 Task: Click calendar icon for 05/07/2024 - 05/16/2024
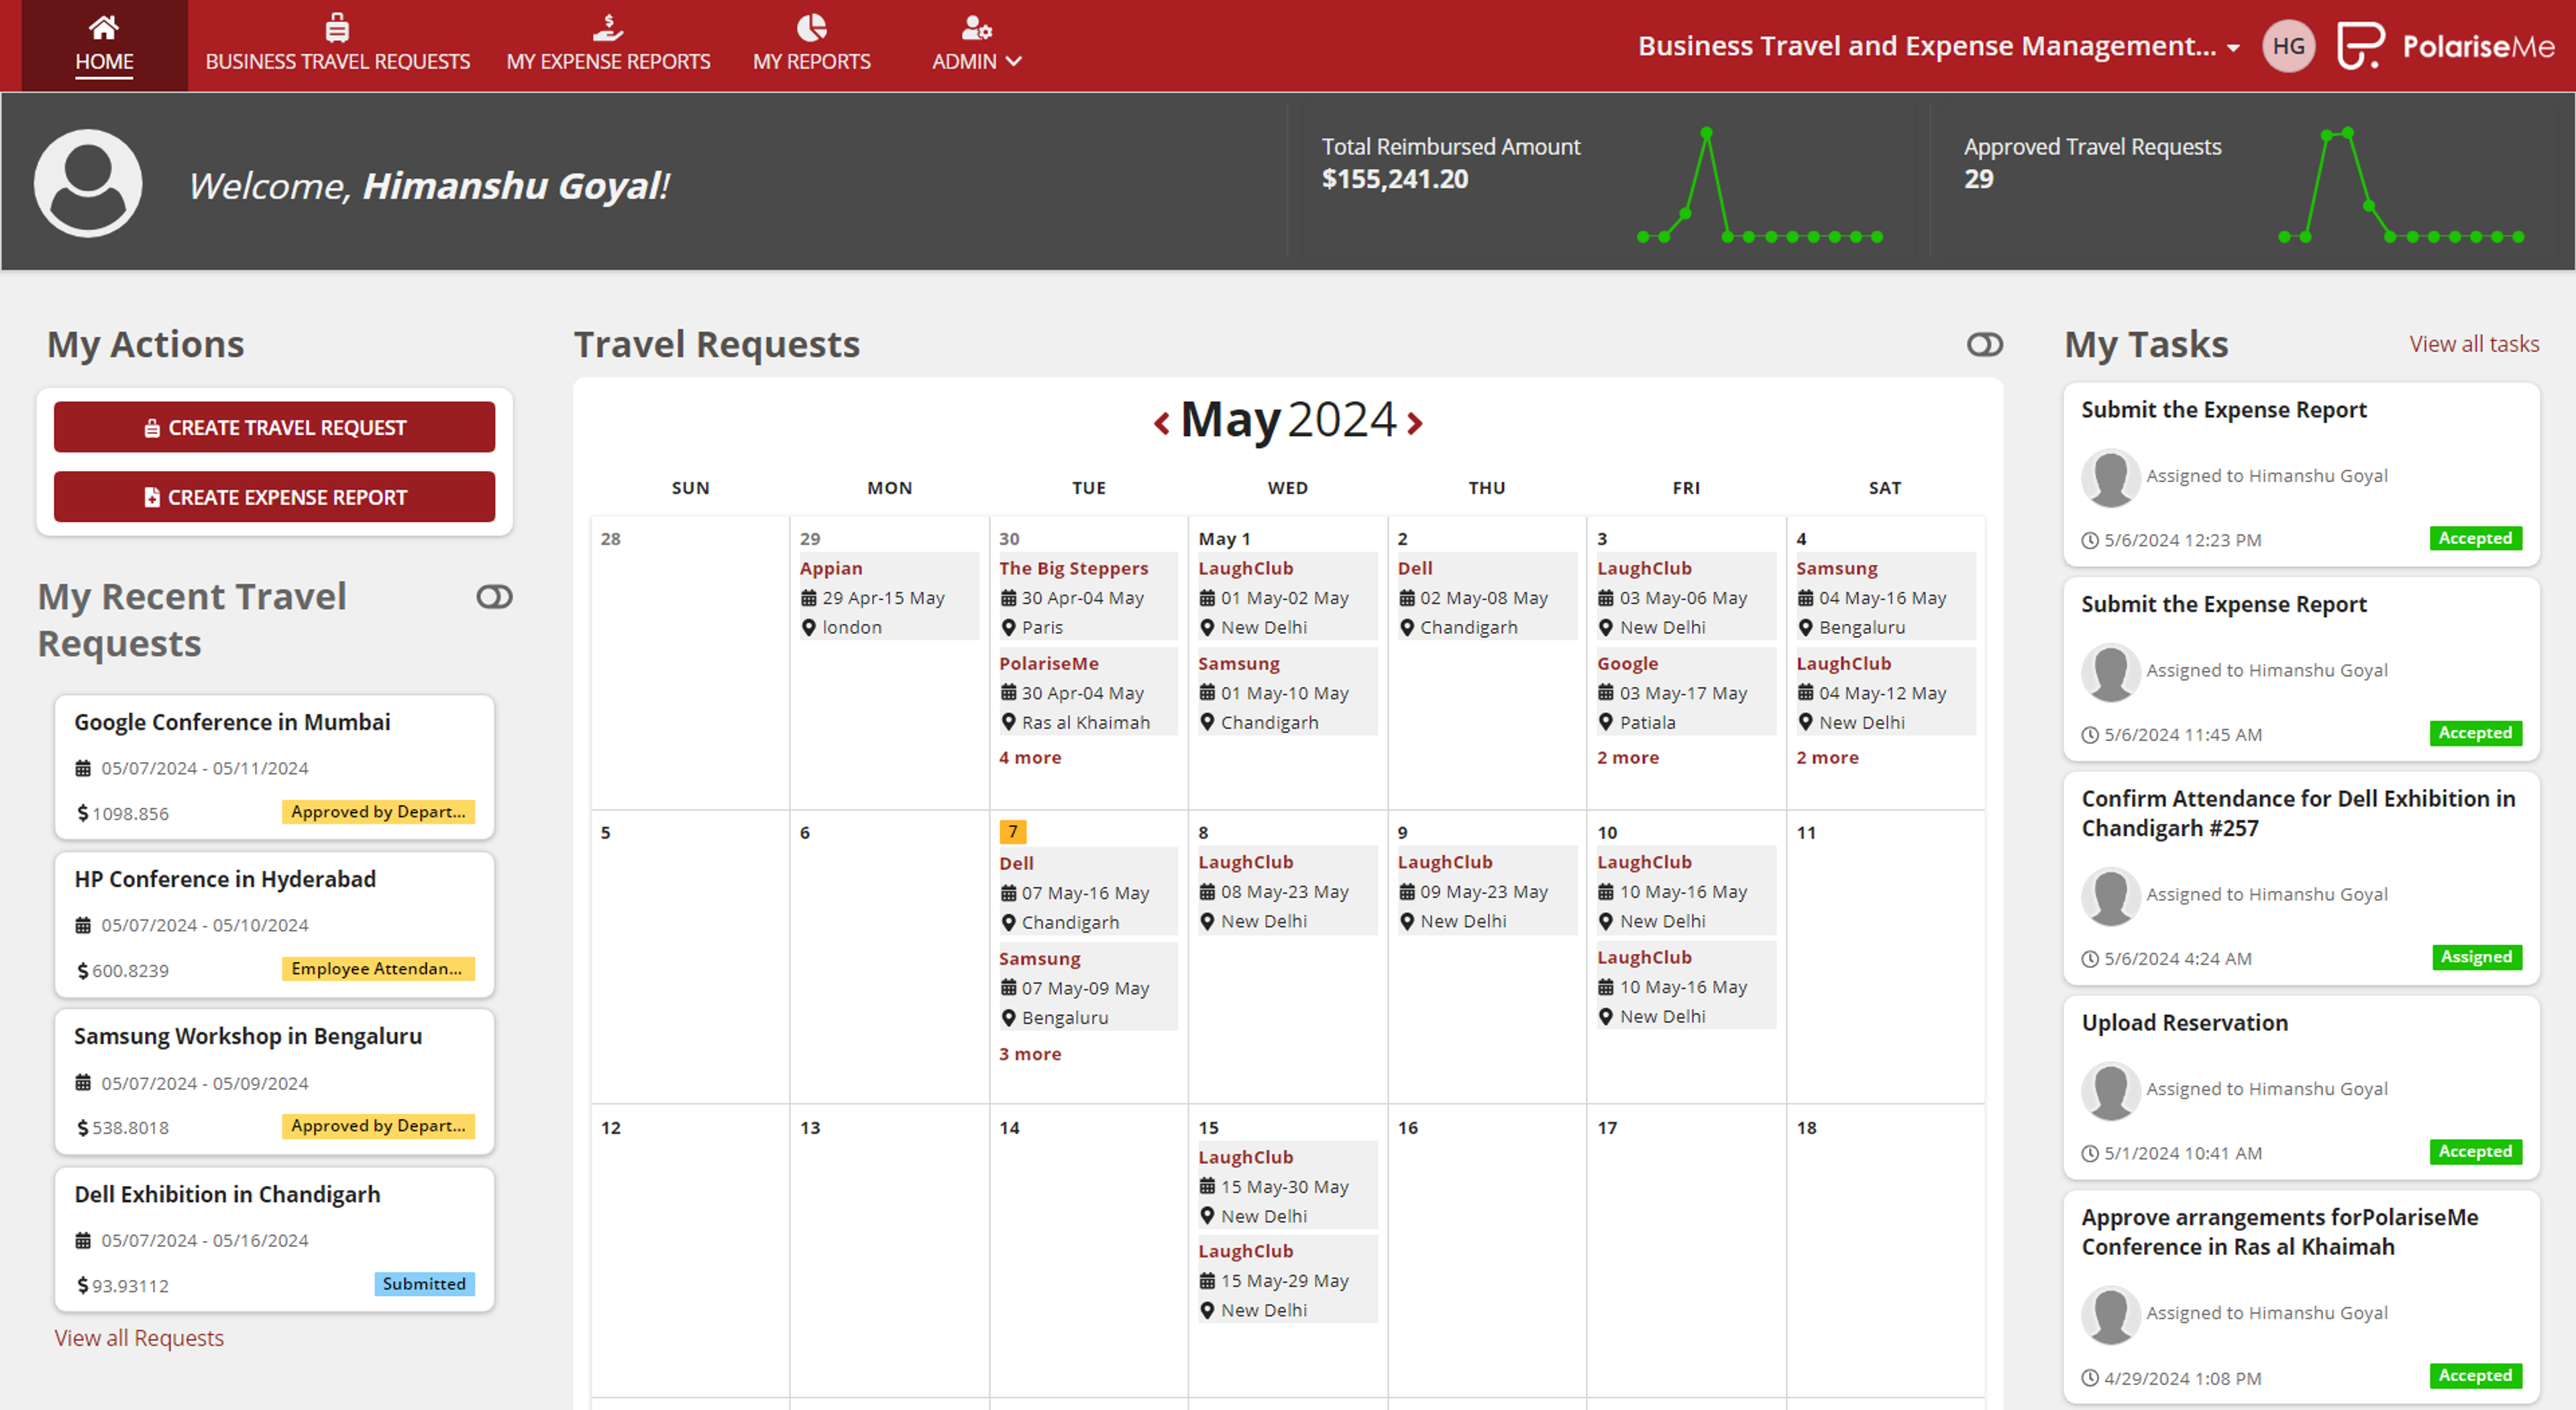tap(83, 1240)
